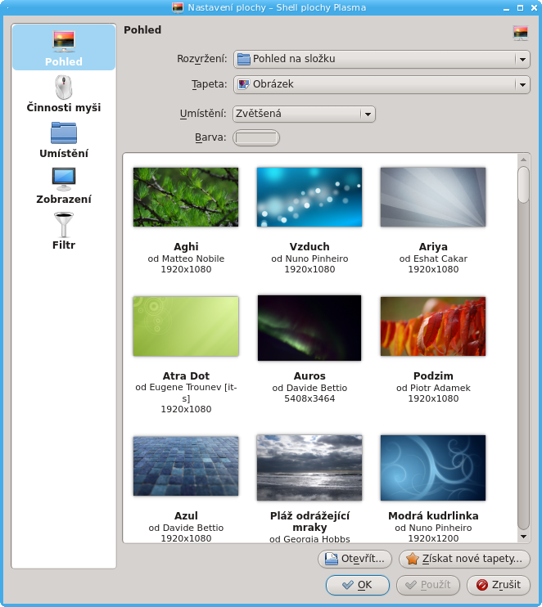
Task: Close the Nastavení plochy window
Action: pos(534,7)
